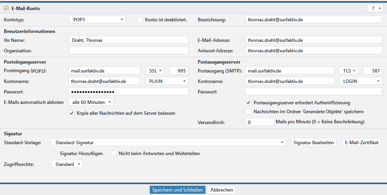The image size is (387, 195).
Task: Open the Standard-Signatur template dropdown
Action: click(169, 143)
